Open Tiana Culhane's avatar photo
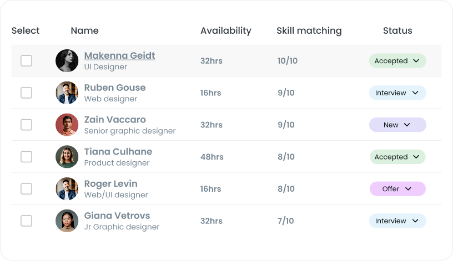Image resolution: width=453 pixels, height=261 pixels. (67, 157)
